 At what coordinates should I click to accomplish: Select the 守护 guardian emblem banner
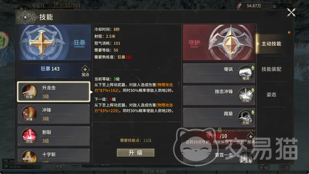coord(219,42)
